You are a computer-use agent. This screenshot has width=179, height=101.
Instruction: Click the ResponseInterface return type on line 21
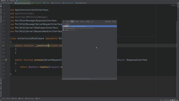pyautogui.click(x=137, y=60)
